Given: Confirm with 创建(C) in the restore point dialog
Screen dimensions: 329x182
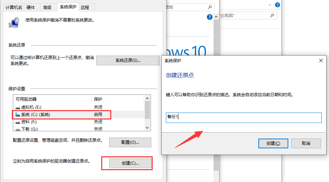Looking at the screenshot, I should (273, 143).
